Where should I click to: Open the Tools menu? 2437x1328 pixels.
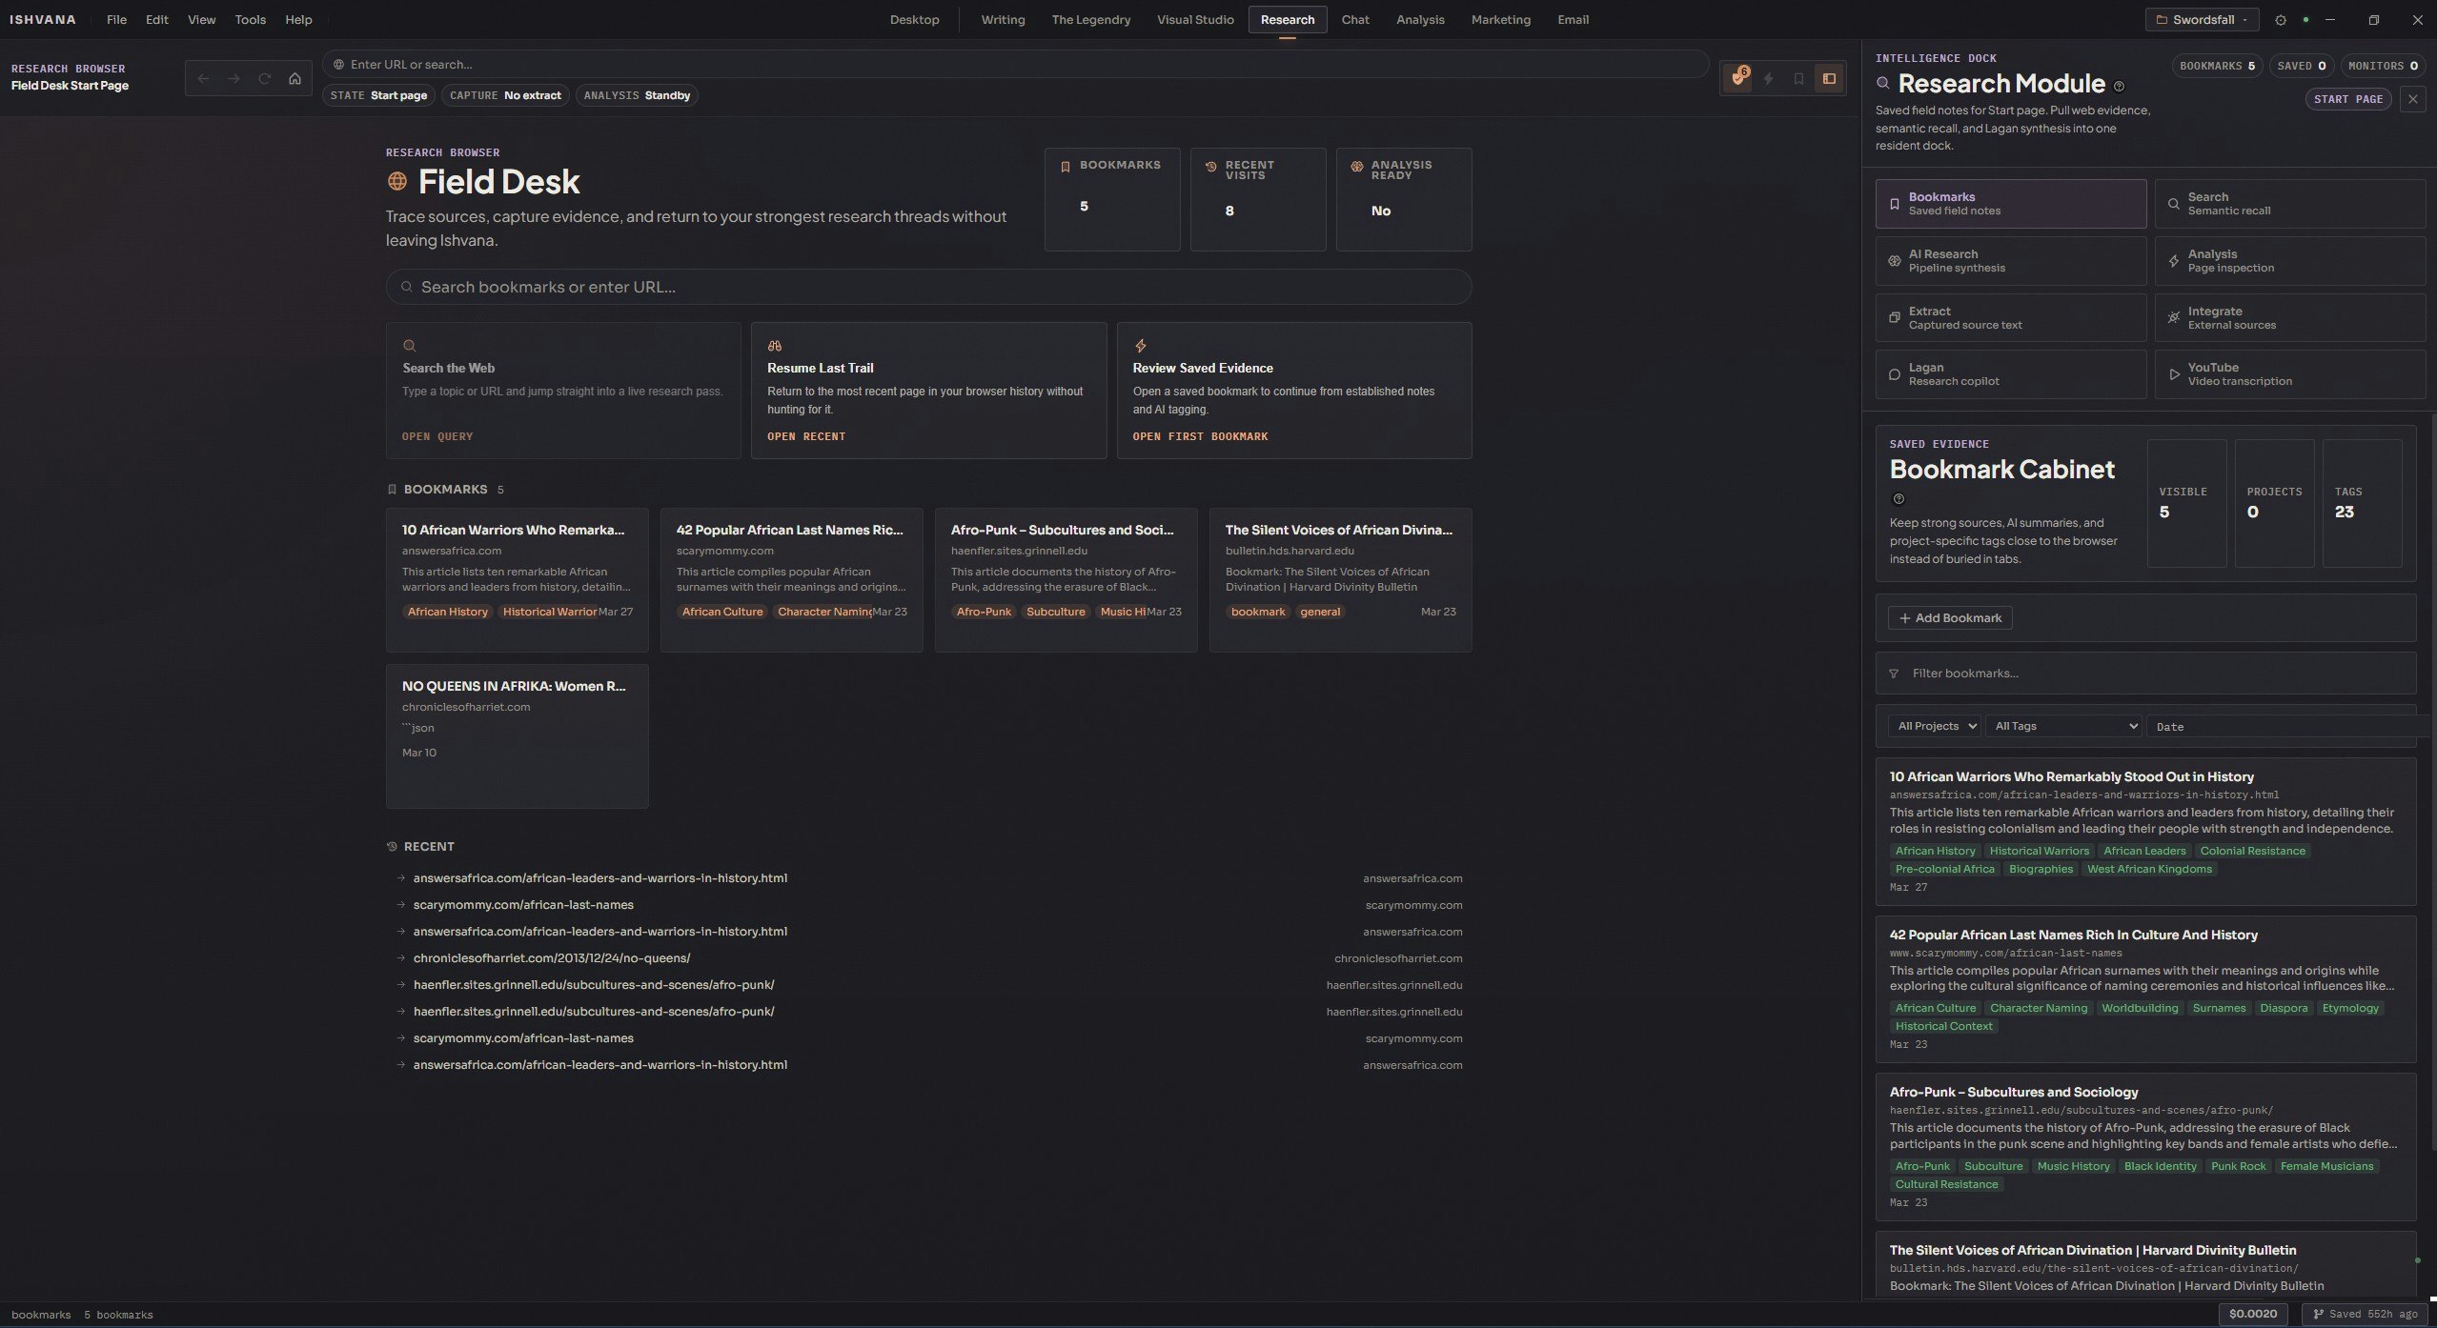pyautogui.click(x=250, y=20)
